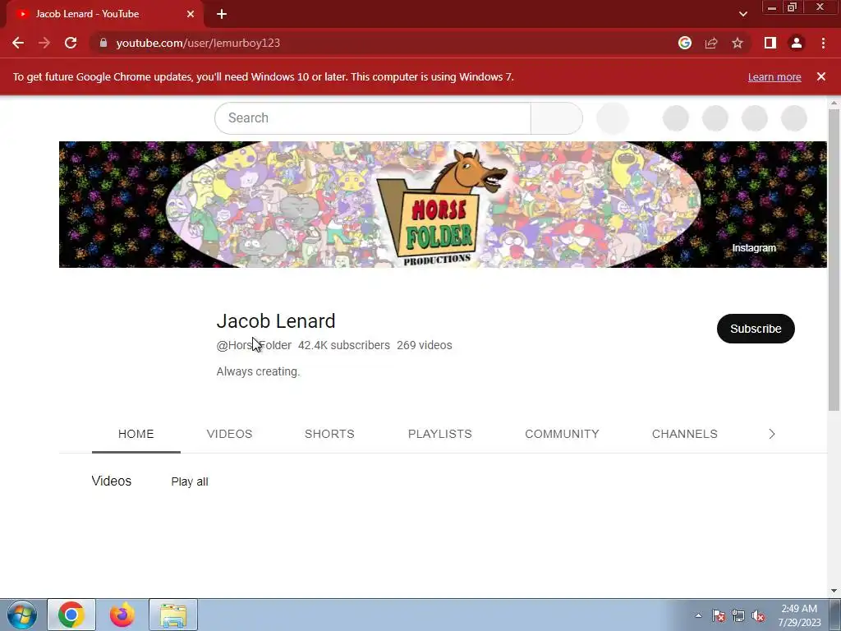The width and height of the screenshot is (841, 631).
Task: Reload the current page
Action: (x=71, y=43)
